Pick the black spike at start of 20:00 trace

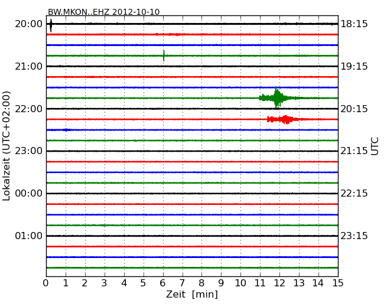coord(51,25)
